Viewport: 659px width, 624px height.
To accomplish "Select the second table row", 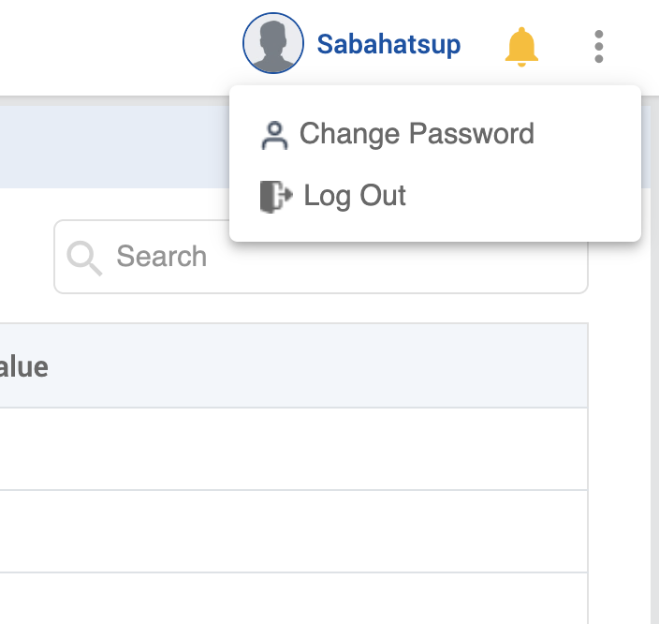I will click(x=281, y=531).
